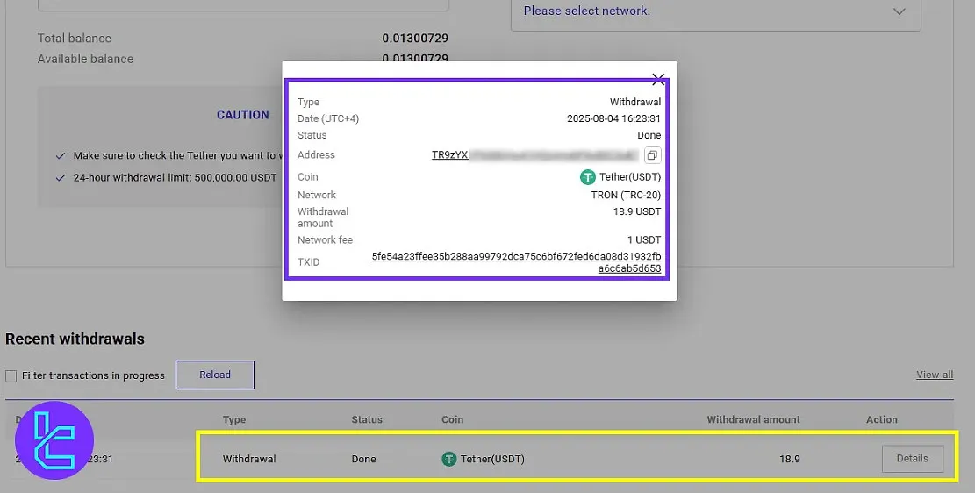Click the Reload button
This screenshot has width=975, height=493.
click(x=215, y=375)
